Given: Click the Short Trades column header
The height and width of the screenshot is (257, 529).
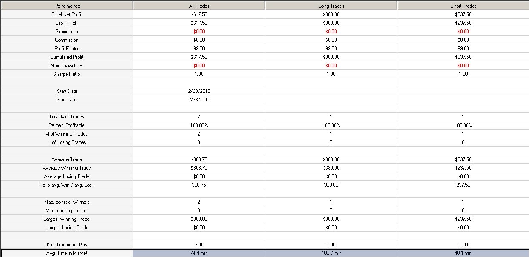Looking at the screenshot, I should click(463, 6).
